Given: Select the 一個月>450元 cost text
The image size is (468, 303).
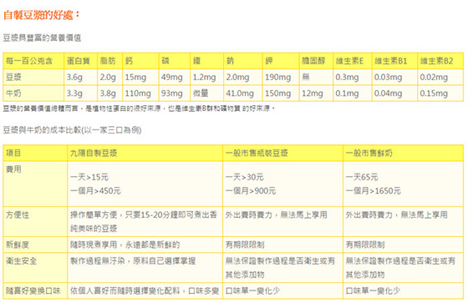Looking at the screenshot, I should tap(95, 190).
